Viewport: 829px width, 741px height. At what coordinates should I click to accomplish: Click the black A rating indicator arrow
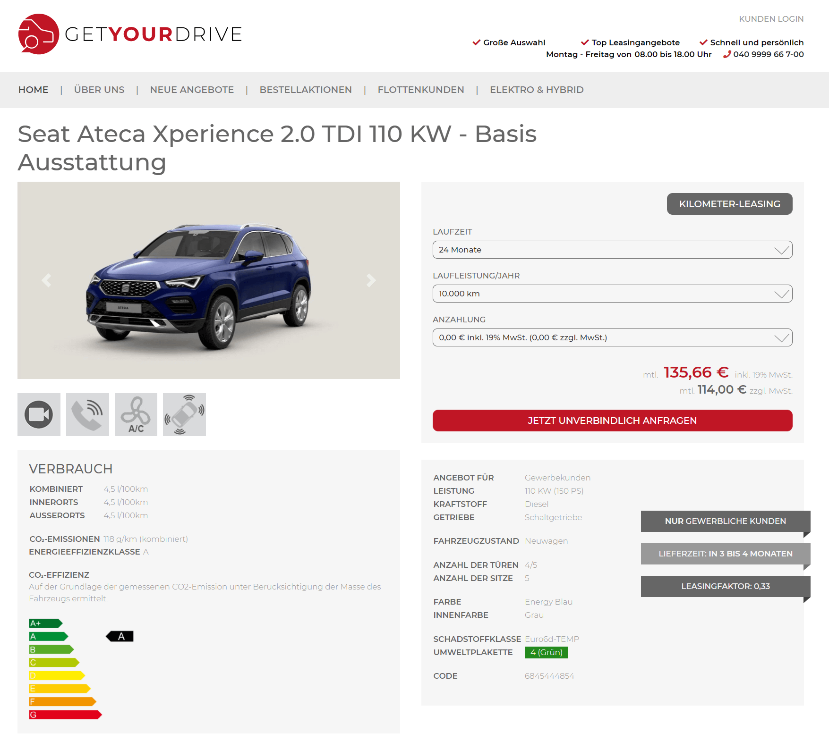pyautogui.click(x=120, y=636)
